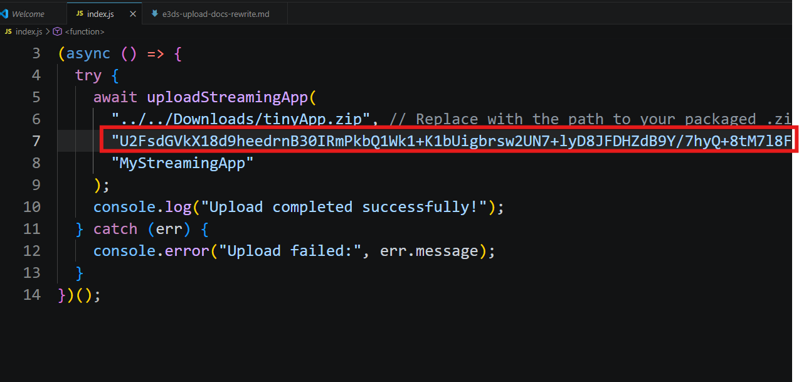Select line 7 via its line number
Viewport: 799px width, 382px height.
coord(36,141)
